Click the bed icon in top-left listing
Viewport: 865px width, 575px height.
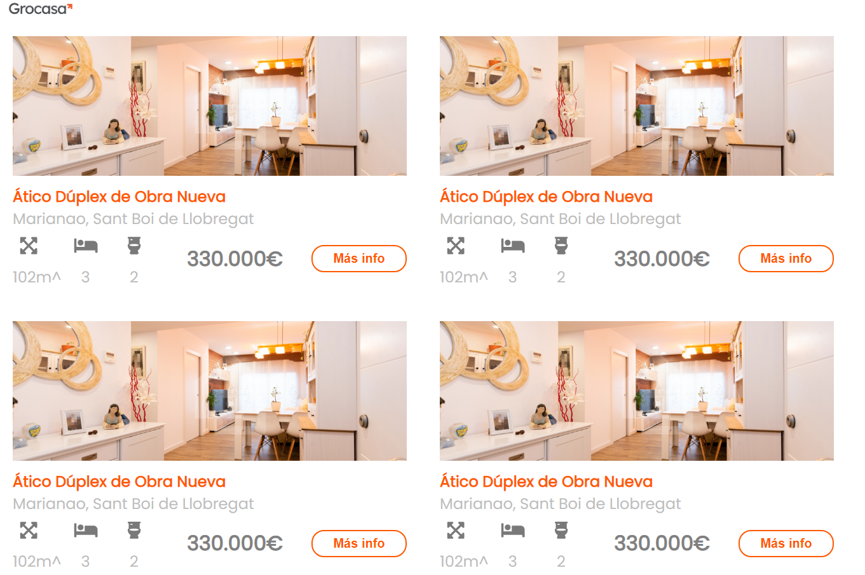(86, 246)
